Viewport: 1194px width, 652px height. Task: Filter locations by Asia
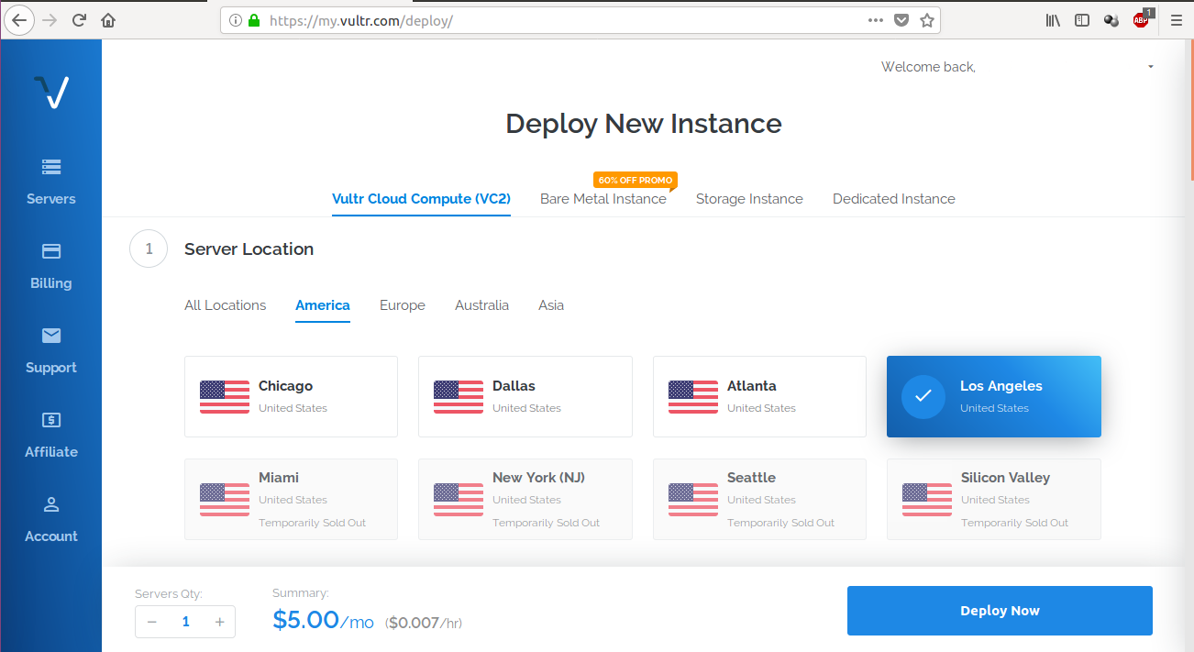(x=551, y=305)
